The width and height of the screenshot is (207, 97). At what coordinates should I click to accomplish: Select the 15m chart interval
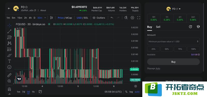pos(20,18)
